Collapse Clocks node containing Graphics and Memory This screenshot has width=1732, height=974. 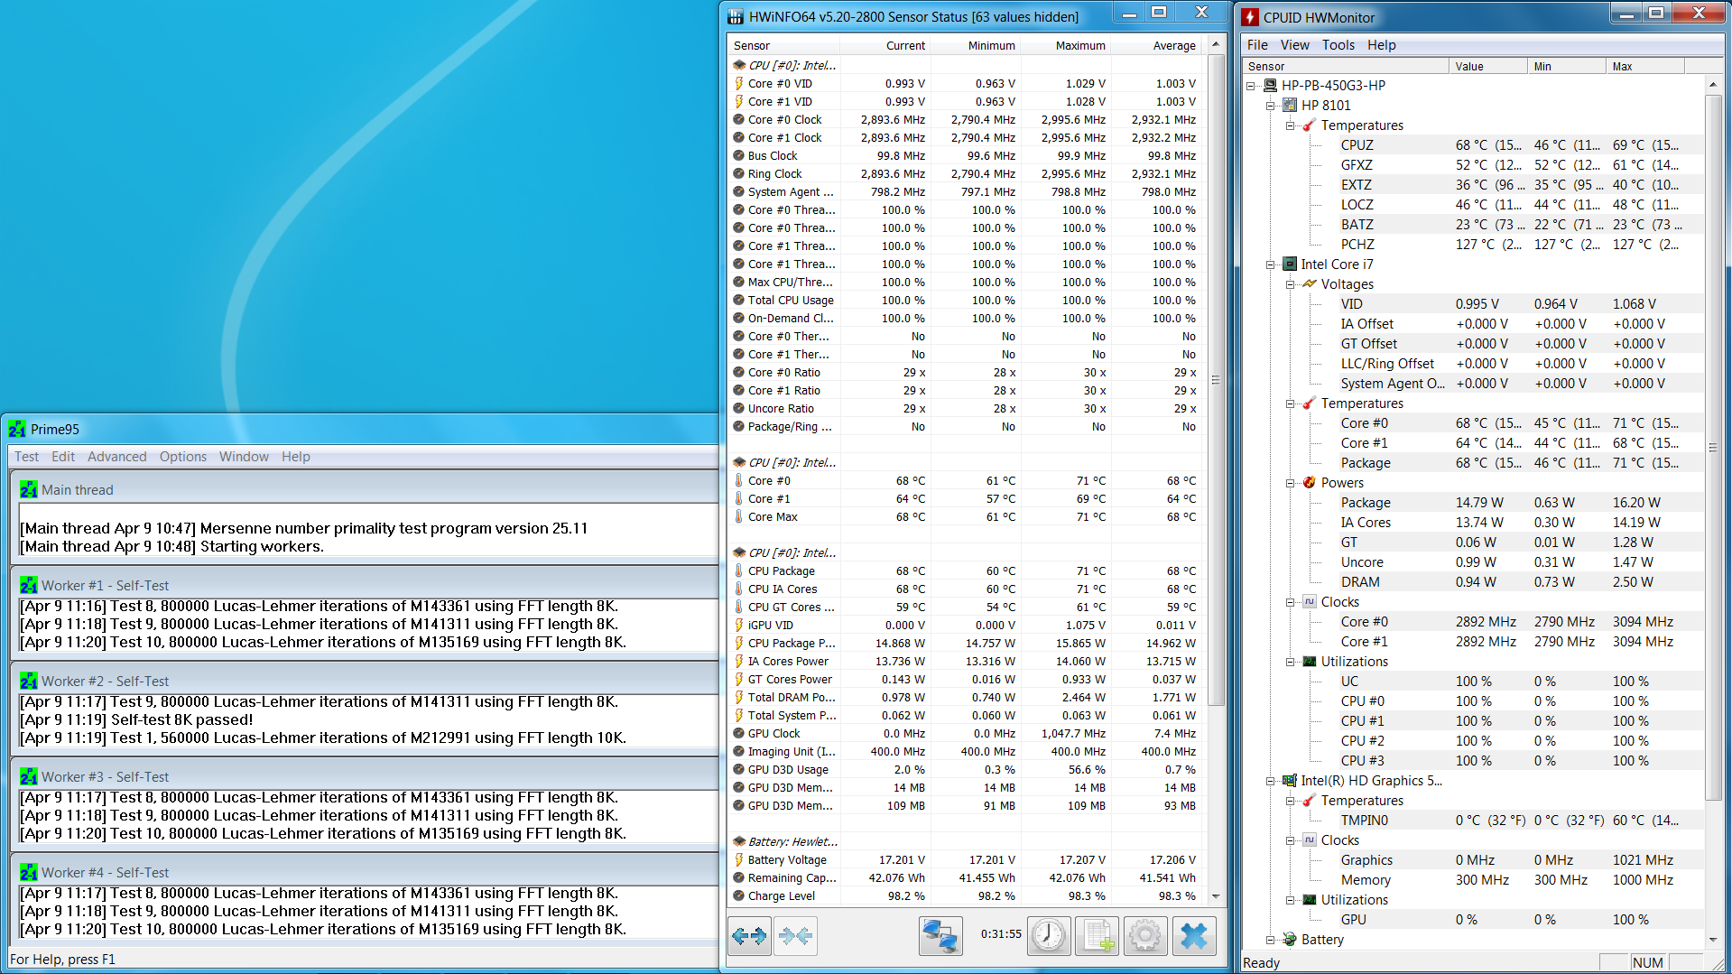click(x=1291, y=840)
